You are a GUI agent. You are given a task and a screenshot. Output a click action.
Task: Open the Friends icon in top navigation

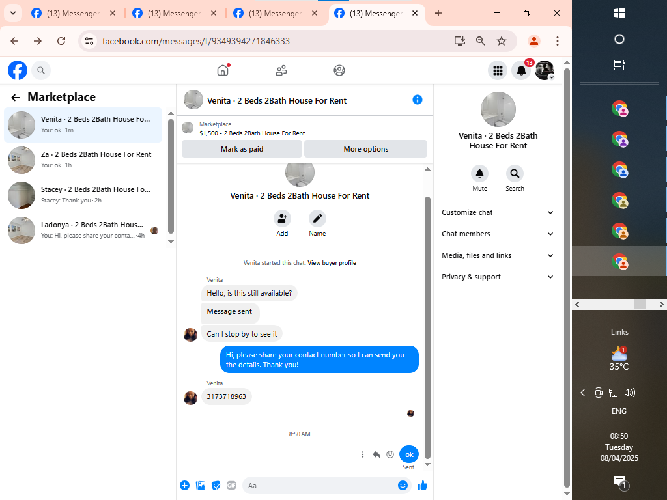[x=281, y=70]
